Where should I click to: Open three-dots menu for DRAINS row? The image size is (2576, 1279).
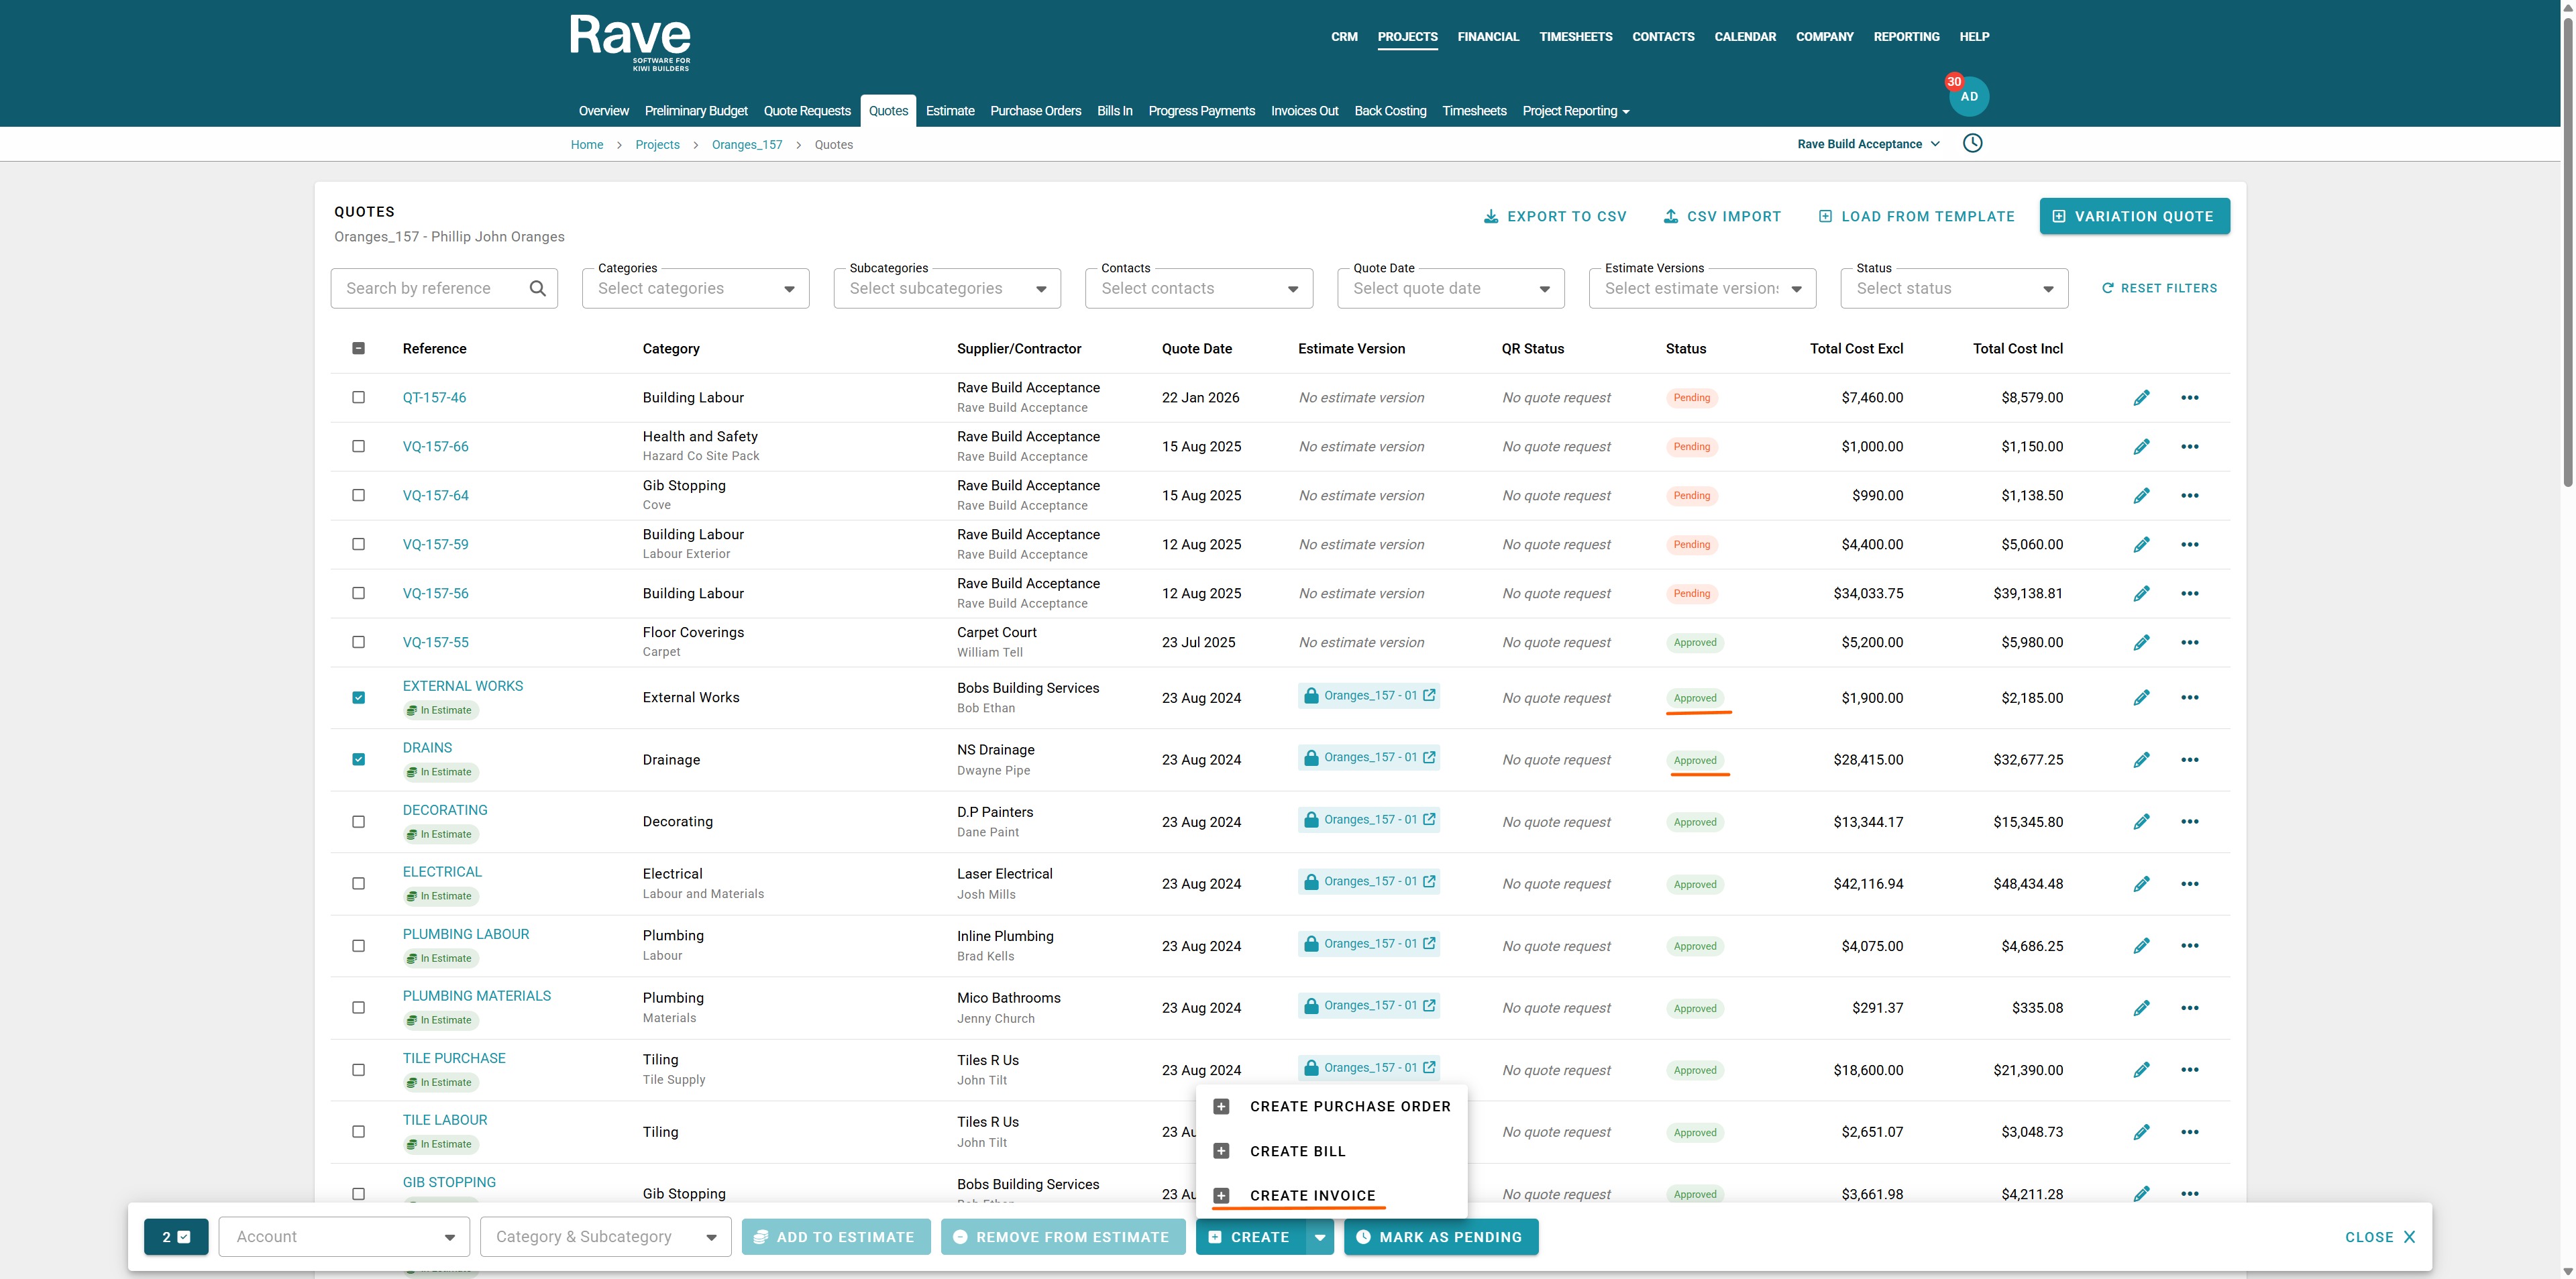(x=2189, y=760)
